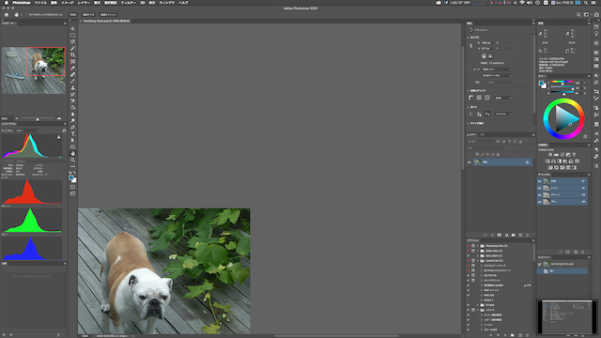Screen dimensions: 601x338
Task: Select the Clone Stamp tool
Action: 73,87
